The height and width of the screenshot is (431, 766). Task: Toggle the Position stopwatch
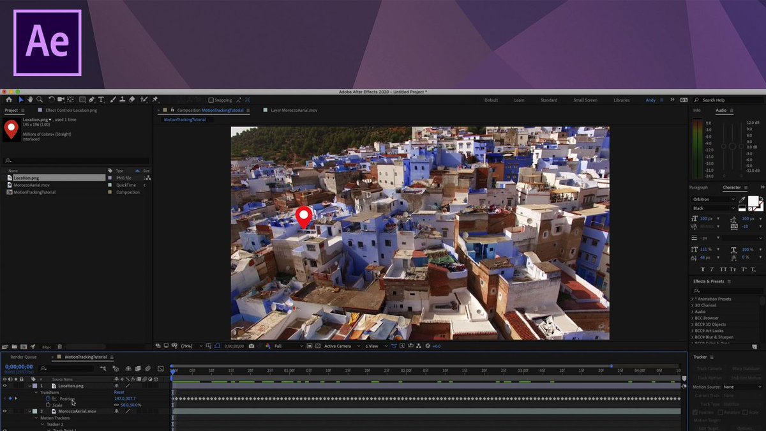[48, 398]
